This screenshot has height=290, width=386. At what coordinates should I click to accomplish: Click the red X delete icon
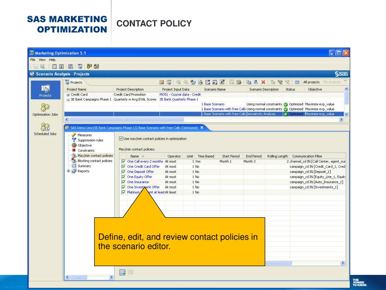263,82
